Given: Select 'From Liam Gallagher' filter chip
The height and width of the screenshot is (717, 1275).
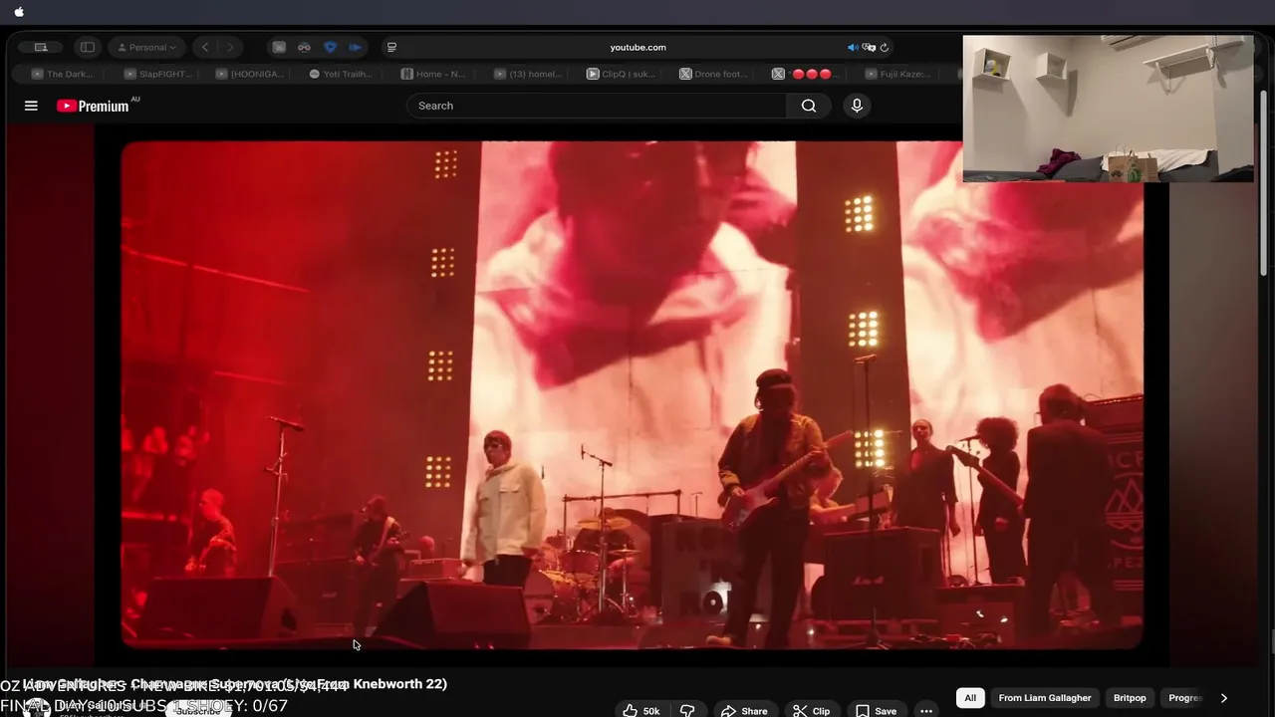Looking at the screenshot, I should coord(1045,698).
